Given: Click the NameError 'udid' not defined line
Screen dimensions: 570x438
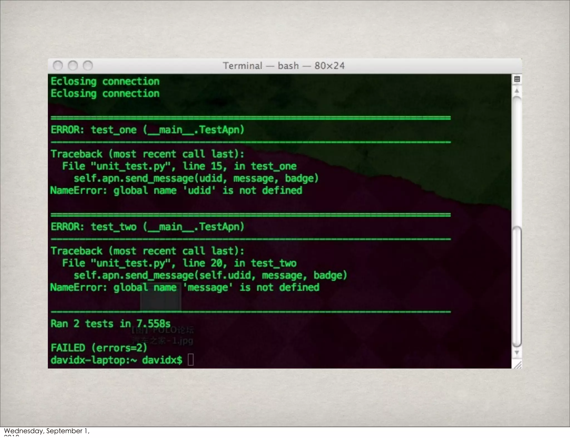Looking at the screenshot, I should click(x=176, y=191).
